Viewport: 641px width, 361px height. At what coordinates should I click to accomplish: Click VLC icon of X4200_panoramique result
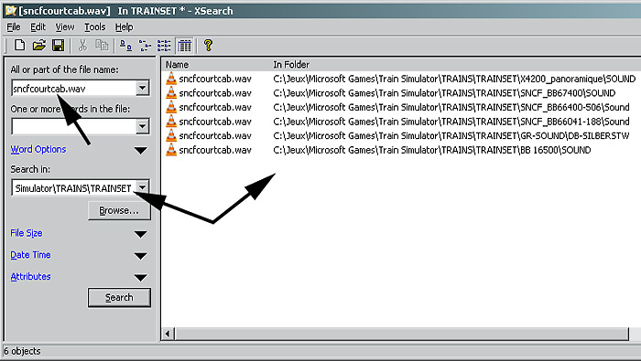coord(171,79)
